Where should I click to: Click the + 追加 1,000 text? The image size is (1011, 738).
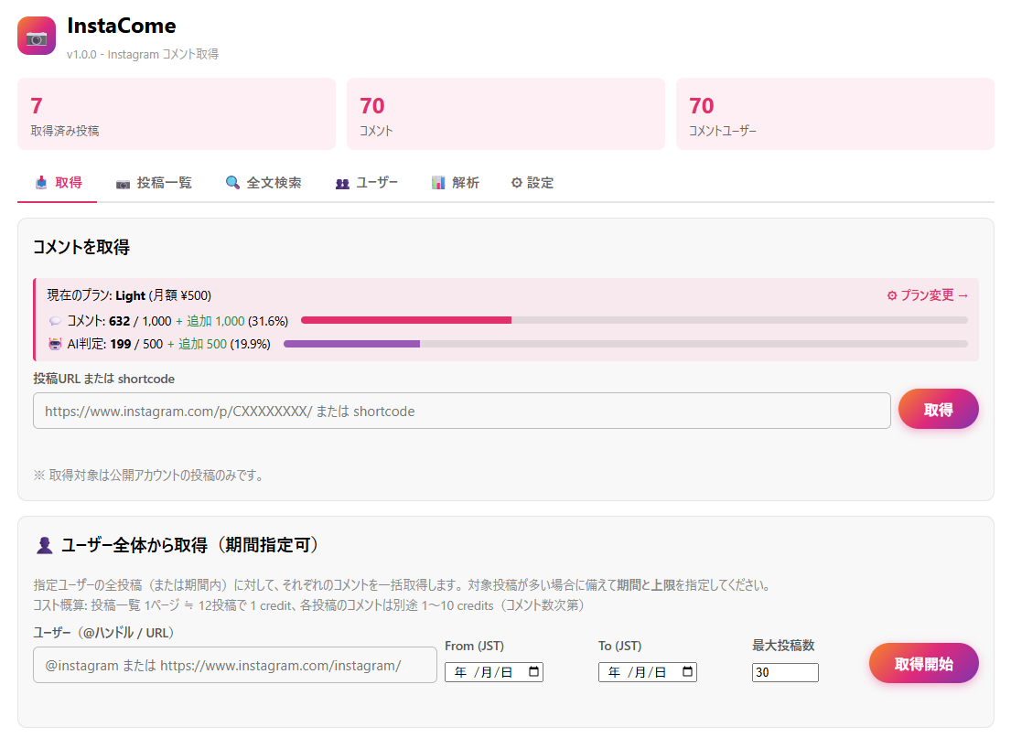pyautogui.click(x=210, y=321)
